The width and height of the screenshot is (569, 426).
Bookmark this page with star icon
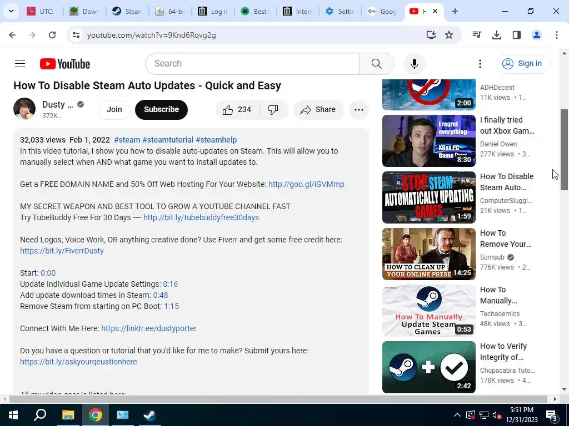[x=449, y=35]
